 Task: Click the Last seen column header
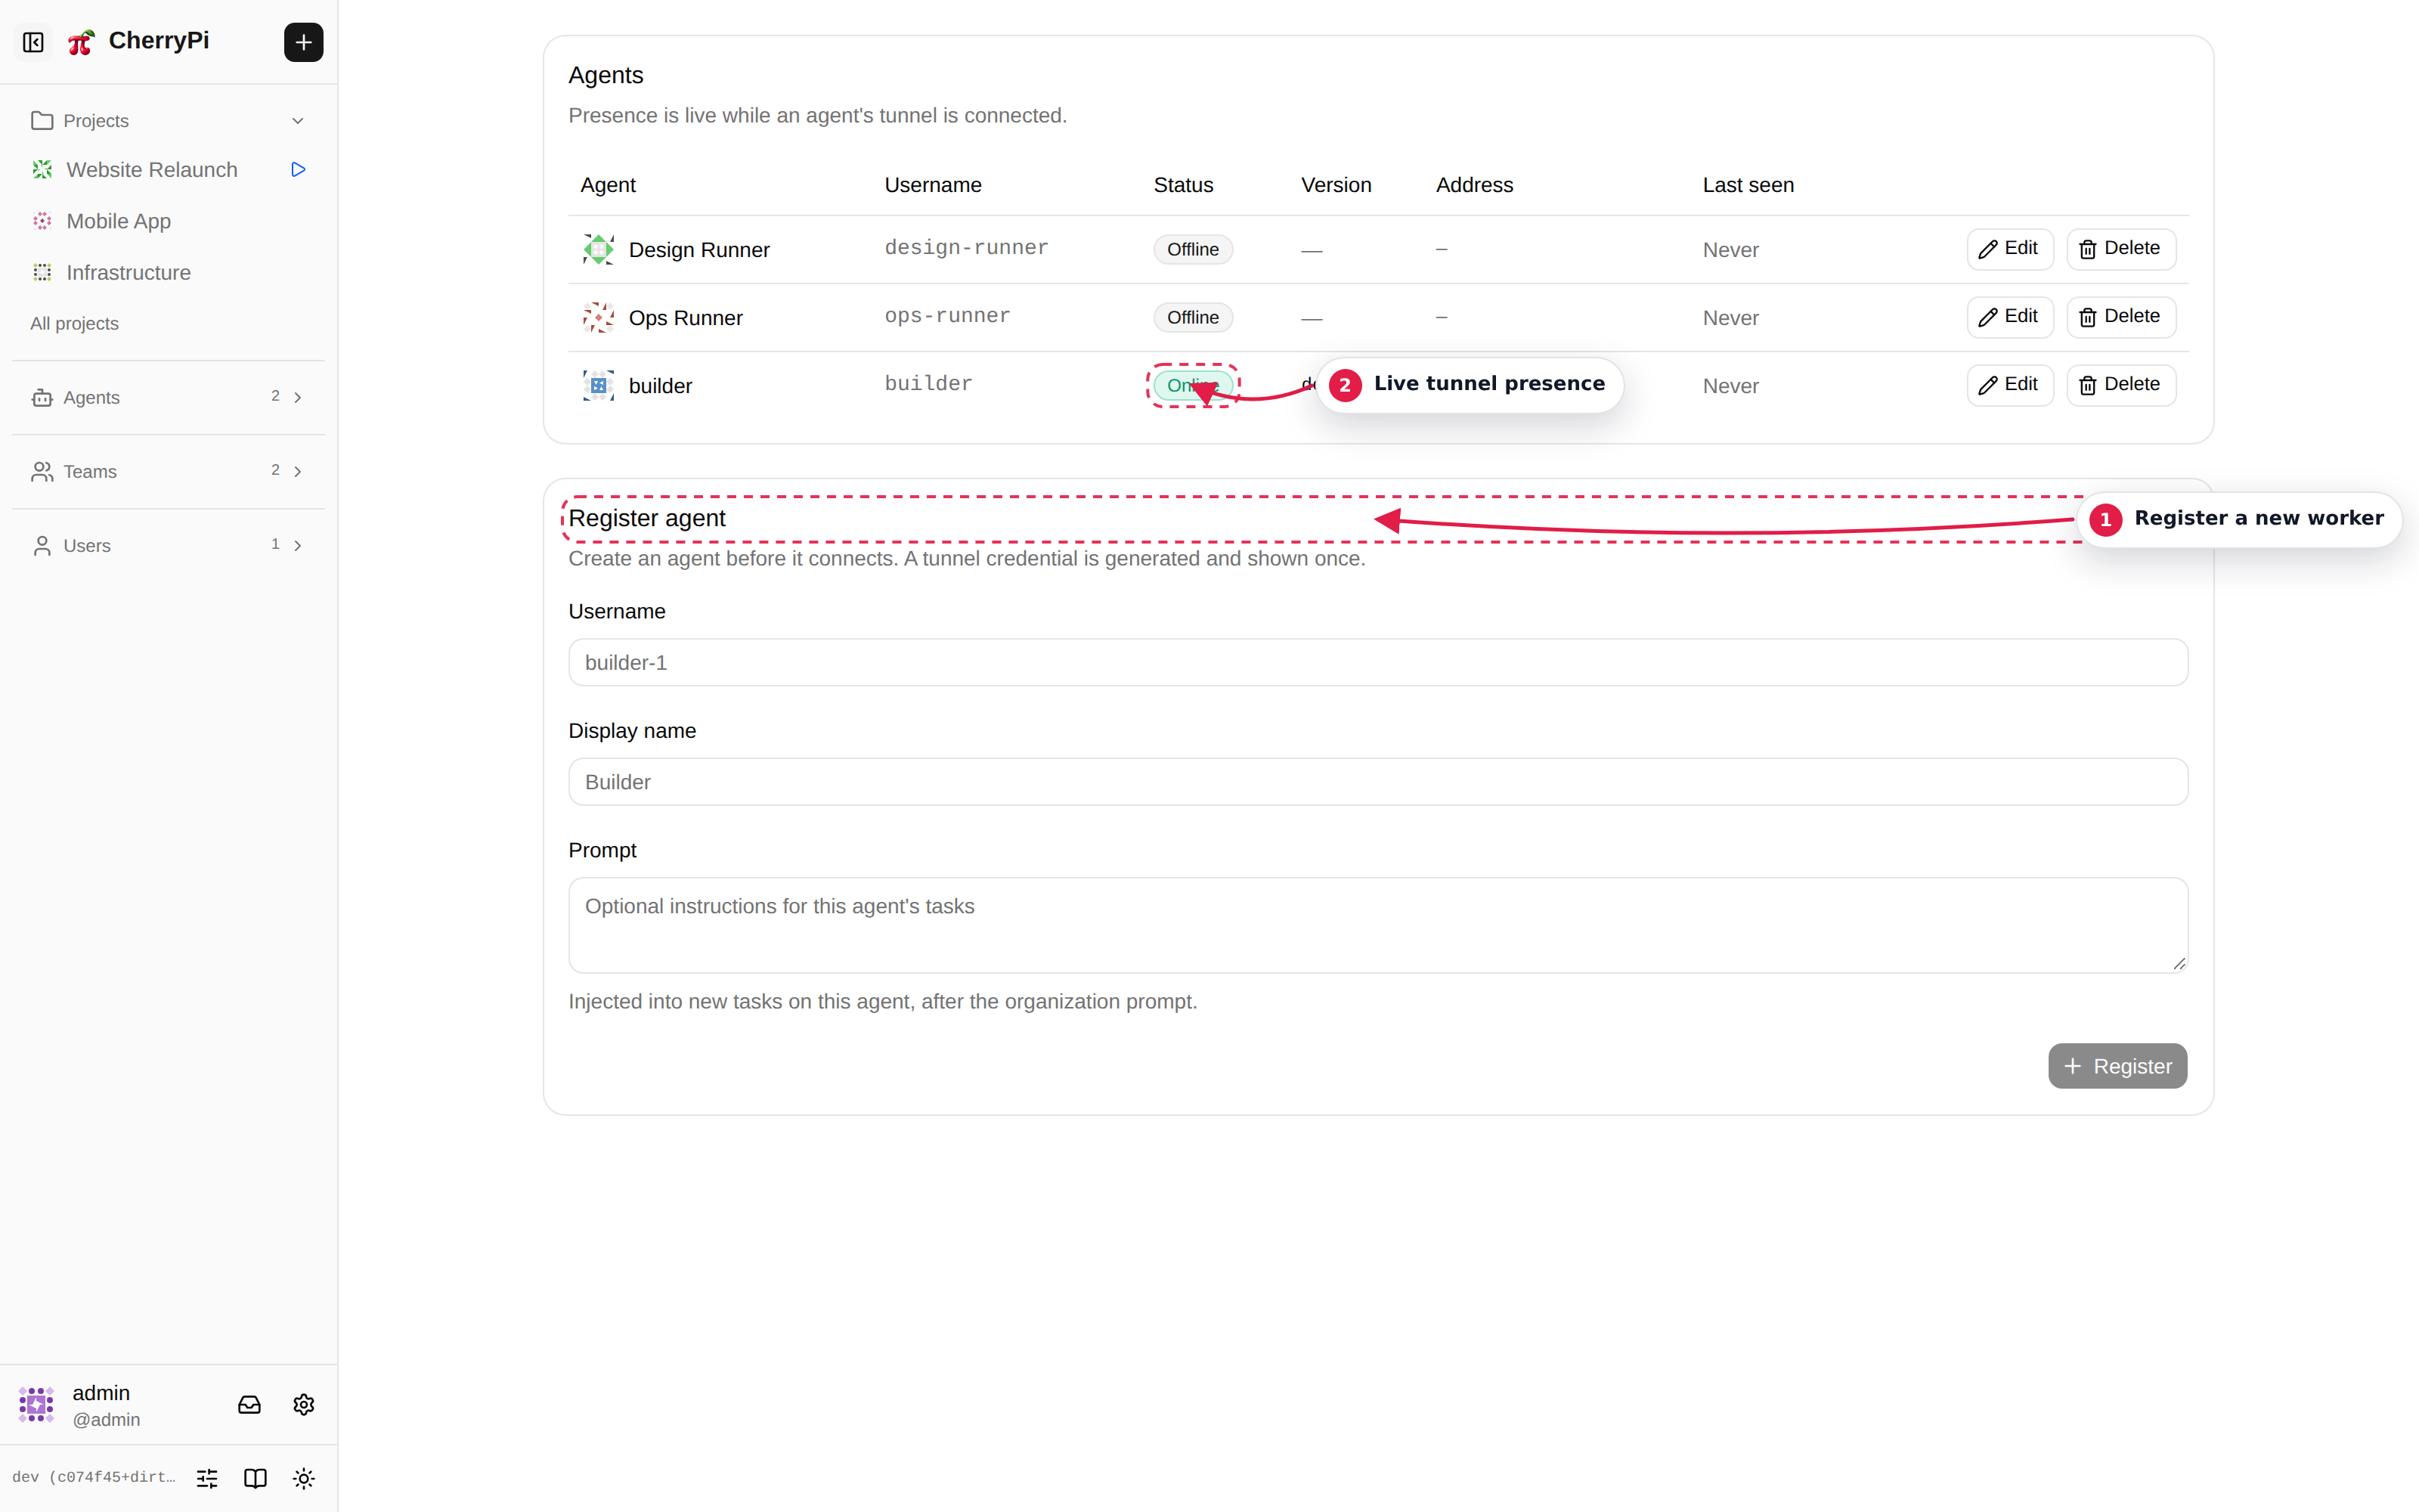point(1747,185)
